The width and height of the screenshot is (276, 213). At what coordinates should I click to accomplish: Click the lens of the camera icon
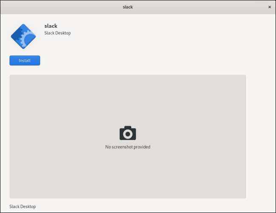[x=128, y=134]
